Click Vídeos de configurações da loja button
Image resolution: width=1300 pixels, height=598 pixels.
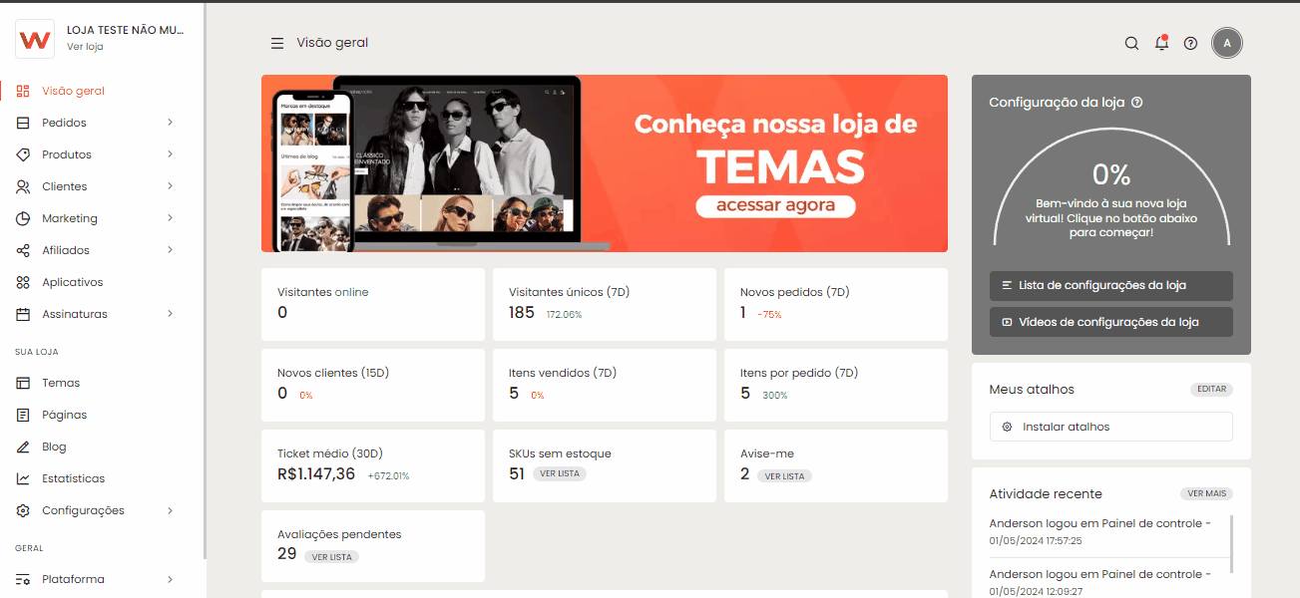[x=1110, y=322]
